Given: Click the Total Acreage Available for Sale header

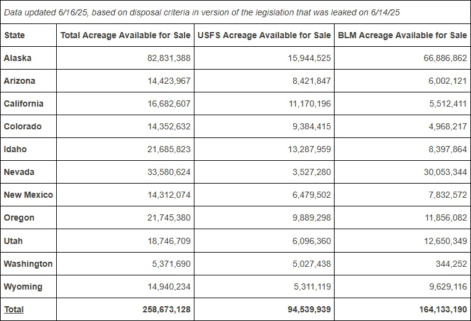Looking at the screenshot, I should 125,35.
